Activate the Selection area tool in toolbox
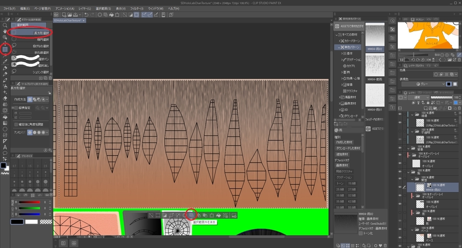This screenshot has height=248, width=462. pyautogui.click(x=5, y=49)
